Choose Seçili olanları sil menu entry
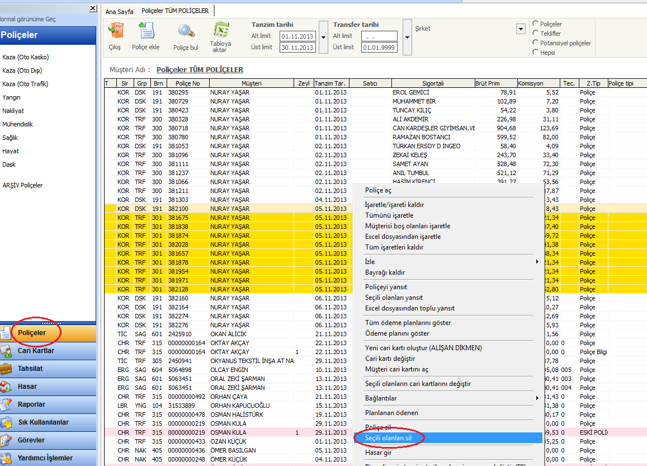Image resolution: width=647 pixels, height=466 pixels. click(388, 438)
